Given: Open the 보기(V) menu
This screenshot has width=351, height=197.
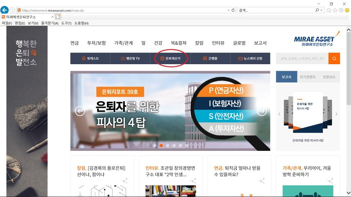Looking at the screenshot, I should tap(33, 23).
